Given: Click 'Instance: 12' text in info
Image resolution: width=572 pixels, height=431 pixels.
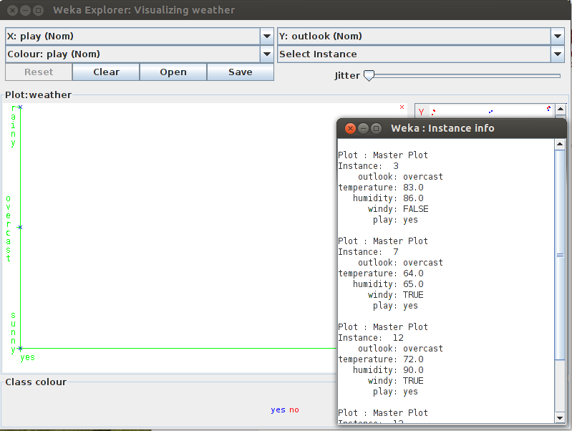Looking at the screenshot, I should pos(371,338).
